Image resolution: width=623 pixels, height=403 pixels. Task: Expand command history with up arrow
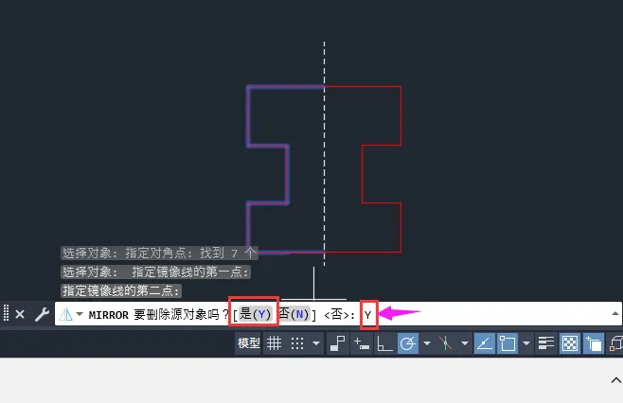[x=615, y=314]
